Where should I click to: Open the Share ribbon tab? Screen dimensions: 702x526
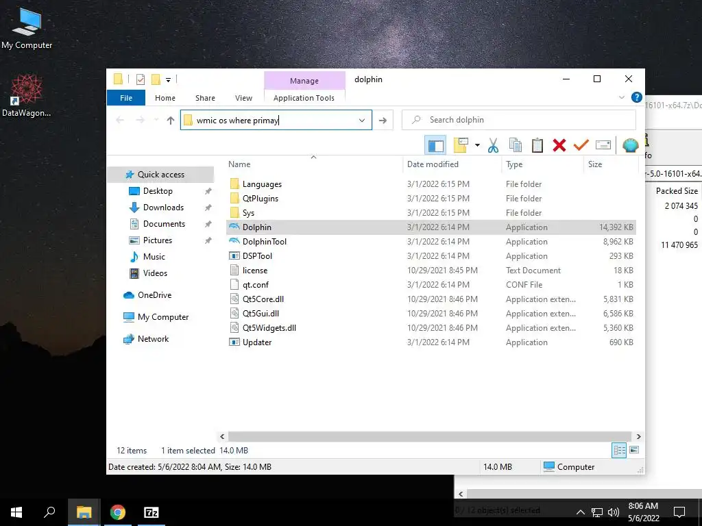pyautogui.click(x=205, y=97)
